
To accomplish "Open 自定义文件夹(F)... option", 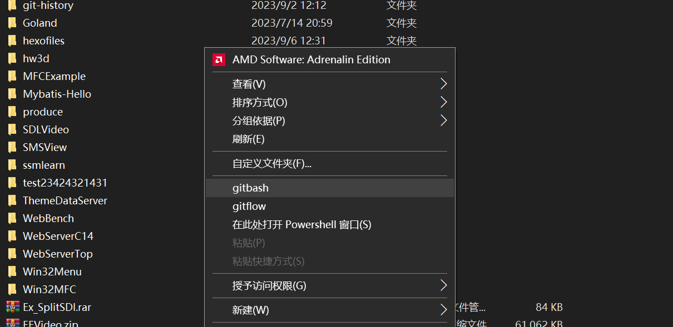I will pyautogui.click(x=271, y=164).
